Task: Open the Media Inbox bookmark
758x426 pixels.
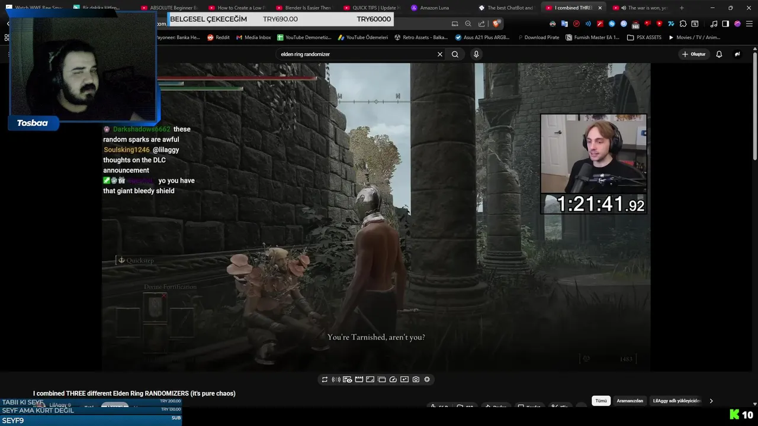Action: [x=253, y=37]
